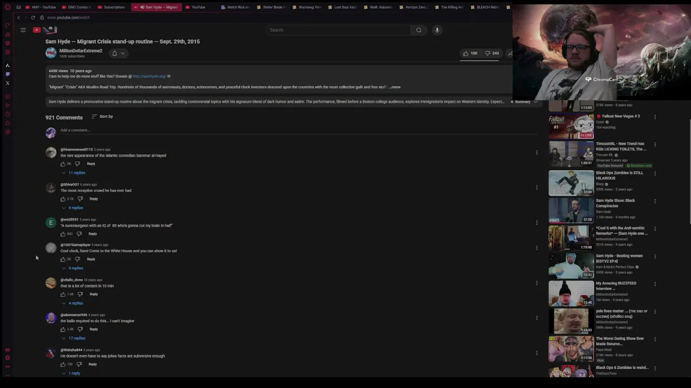The height and width of the screenshot is (388, 691).
Task: Like the comment by @hiramesensei3112
Action: point(63,164)
